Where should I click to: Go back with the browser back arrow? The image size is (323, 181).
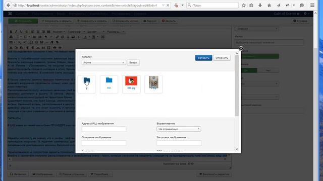point(9,6)
